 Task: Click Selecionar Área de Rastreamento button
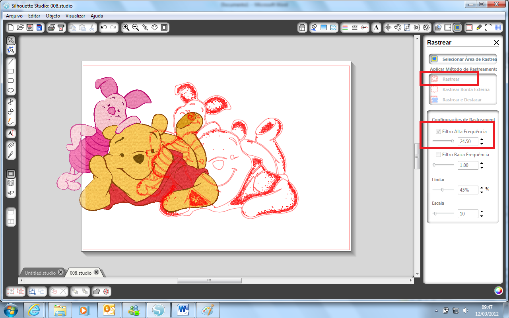coord(463,59)
